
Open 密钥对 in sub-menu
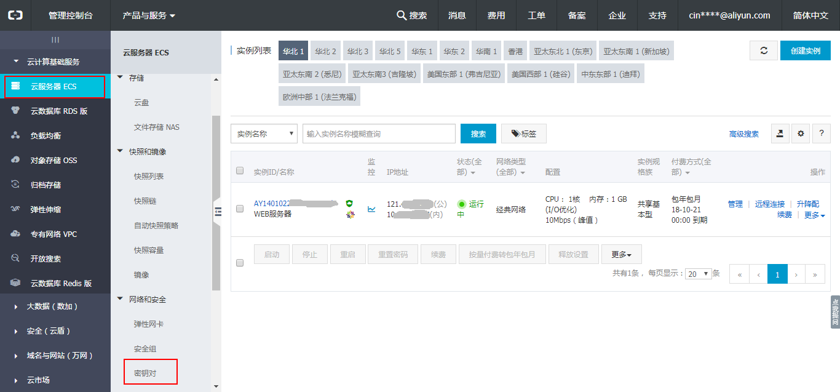[x=145, y=373]
